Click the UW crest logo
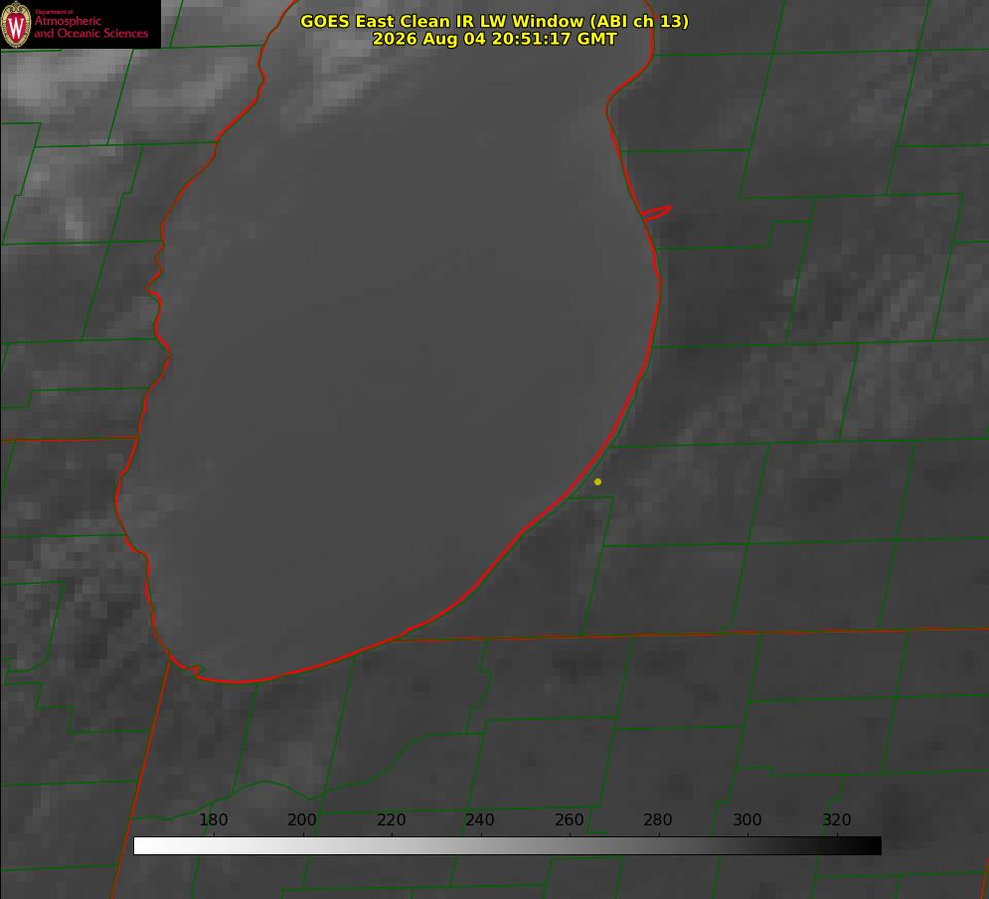The height and width of the screenshot is (899, 989). [16, 25]
